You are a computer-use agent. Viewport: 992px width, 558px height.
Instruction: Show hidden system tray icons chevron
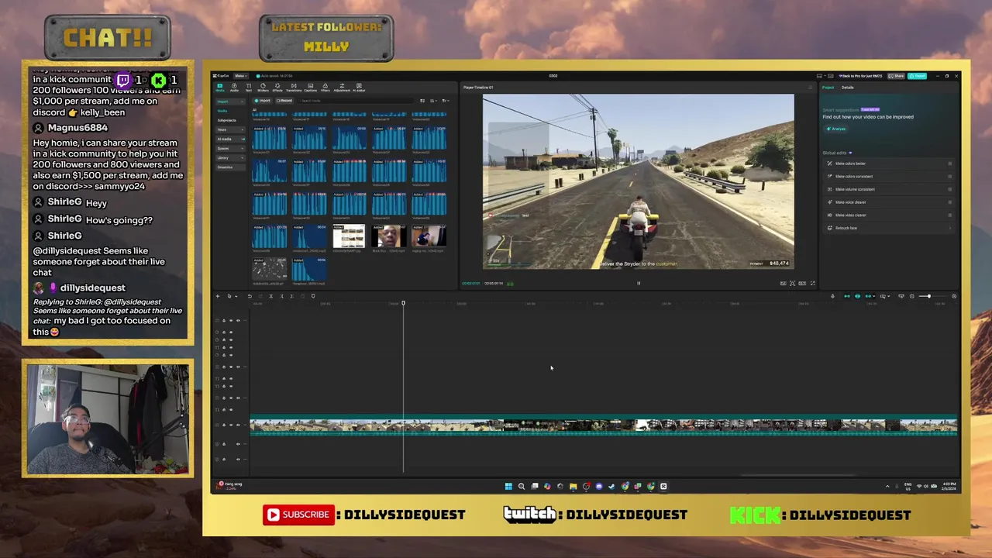(x=887, y=486)
